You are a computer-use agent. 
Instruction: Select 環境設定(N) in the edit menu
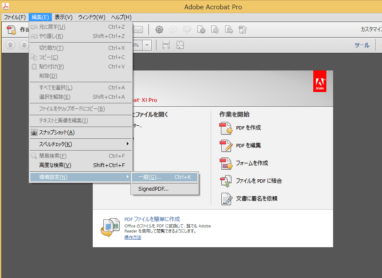tap(81, 177)
